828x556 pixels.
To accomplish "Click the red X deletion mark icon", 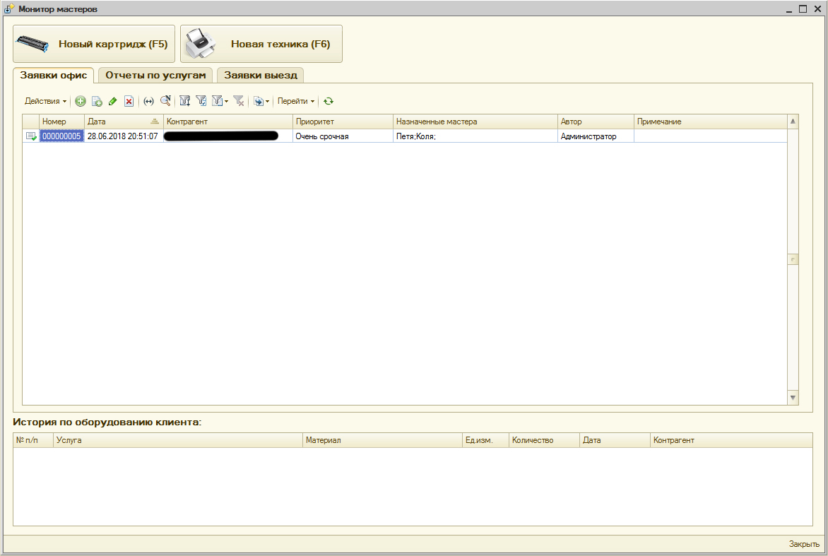I will [129, 101].
